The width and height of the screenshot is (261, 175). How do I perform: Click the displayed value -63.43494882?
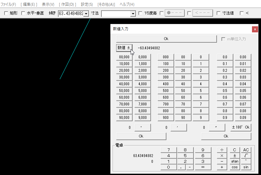click(149, 48)
